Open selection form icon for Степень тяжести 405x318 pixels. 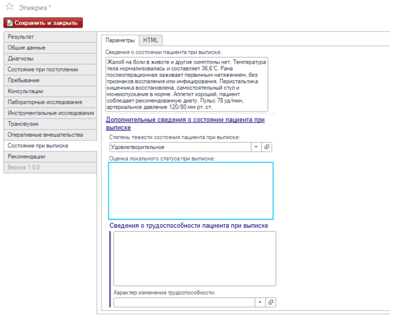267,147
